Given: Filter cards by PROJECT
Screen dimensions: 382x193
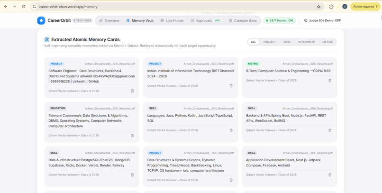Looking at the screenshot, I should click(270, 42).
